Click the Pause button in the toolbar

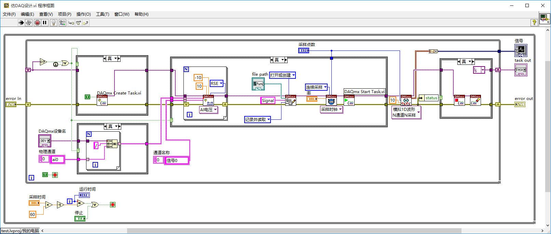45,23
